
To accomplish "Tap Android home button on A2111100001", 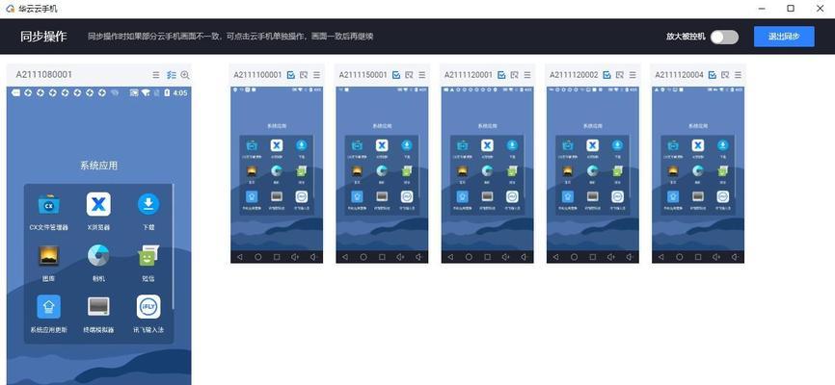I will click(x=257, y=257).
